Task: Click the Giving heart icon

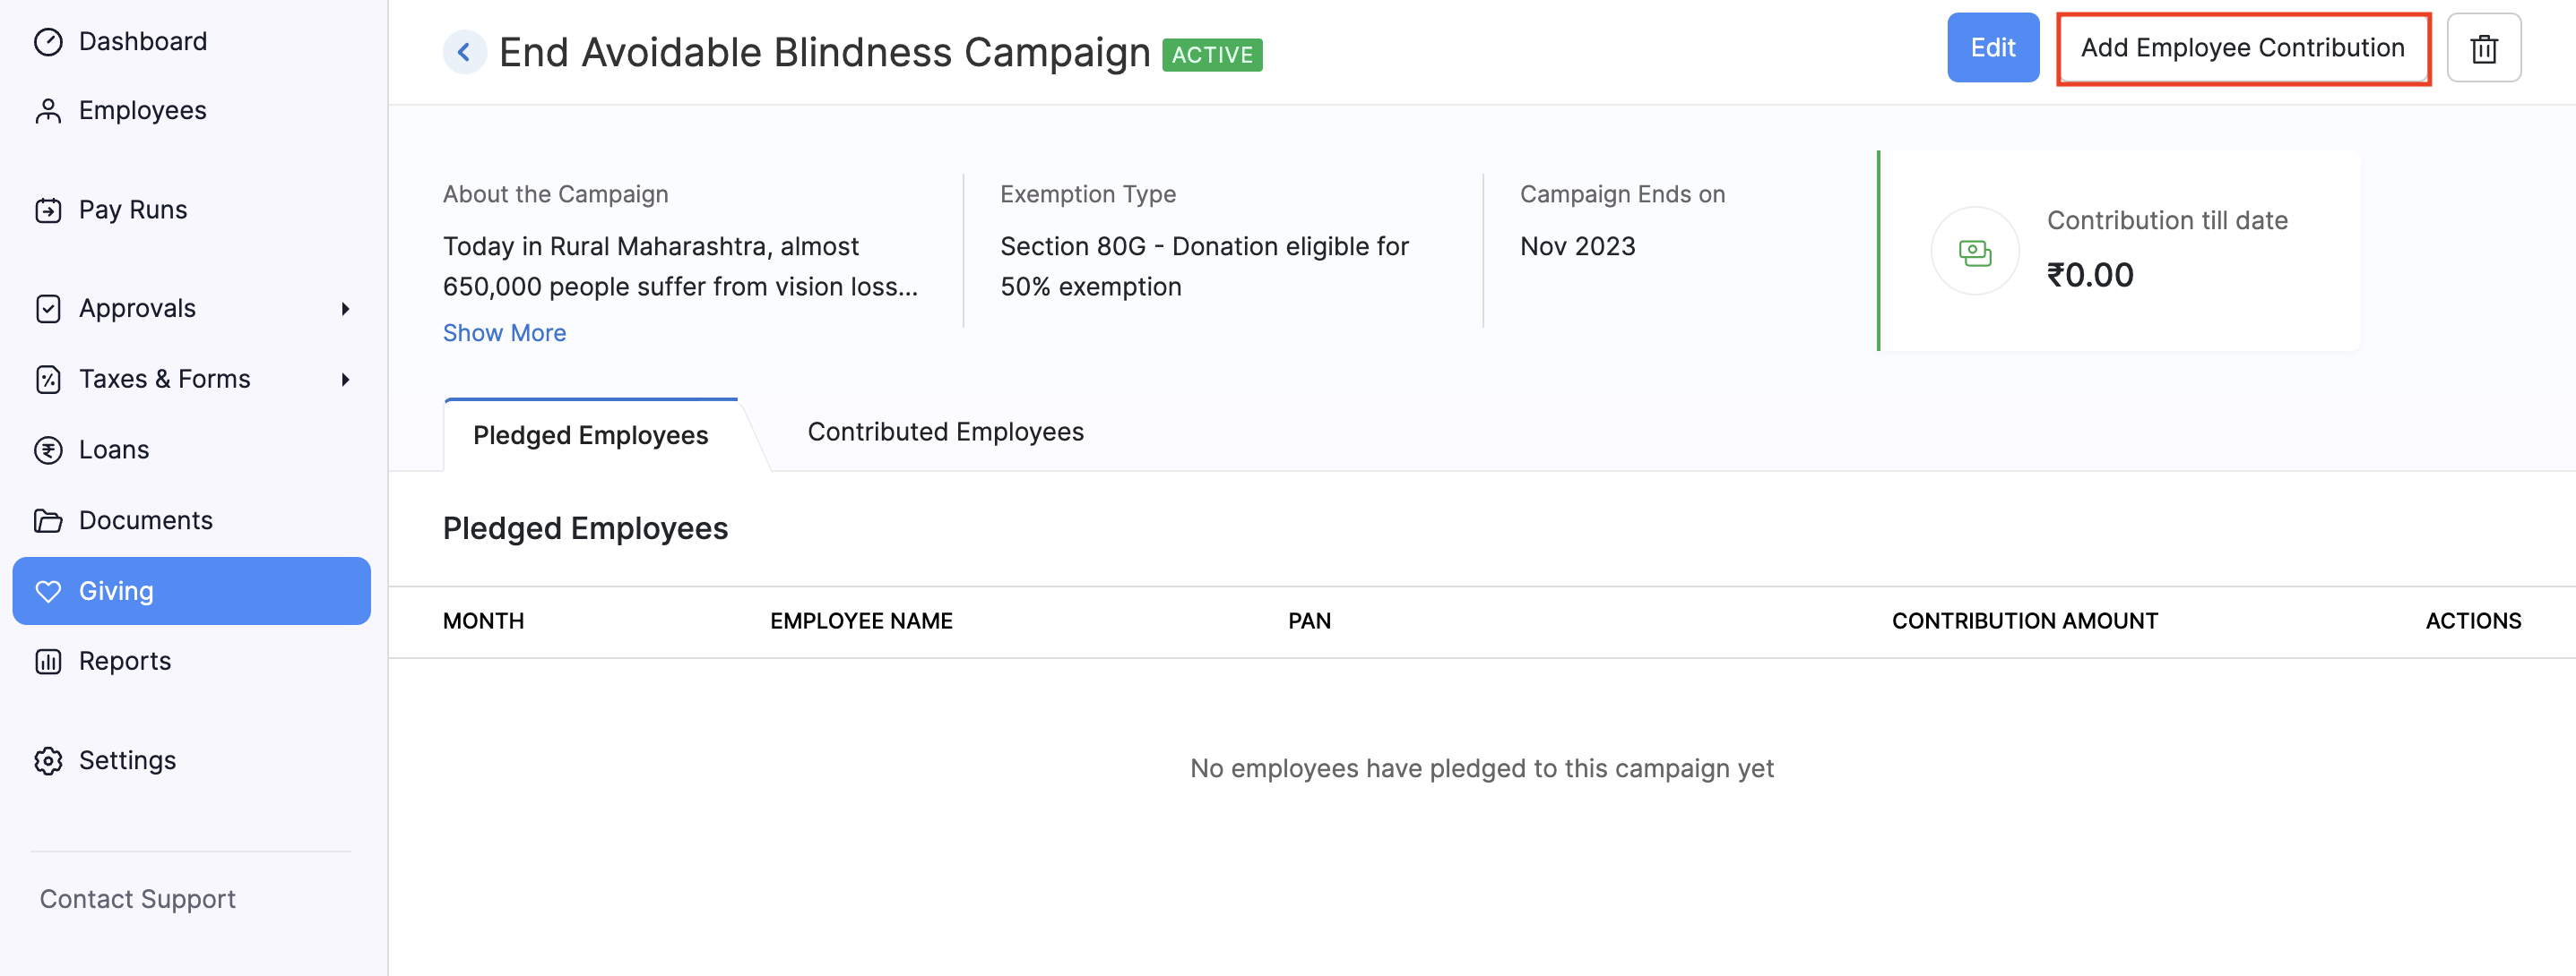Action: click(48, 591)
